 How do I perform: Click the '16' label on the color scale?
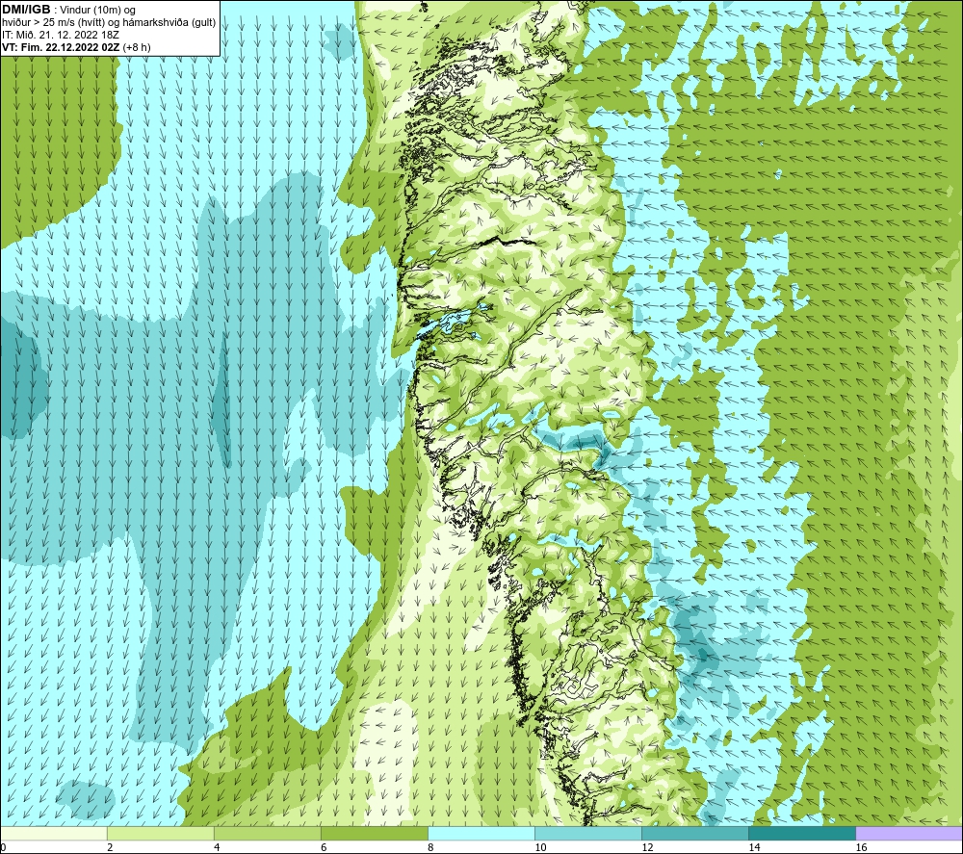861,847
